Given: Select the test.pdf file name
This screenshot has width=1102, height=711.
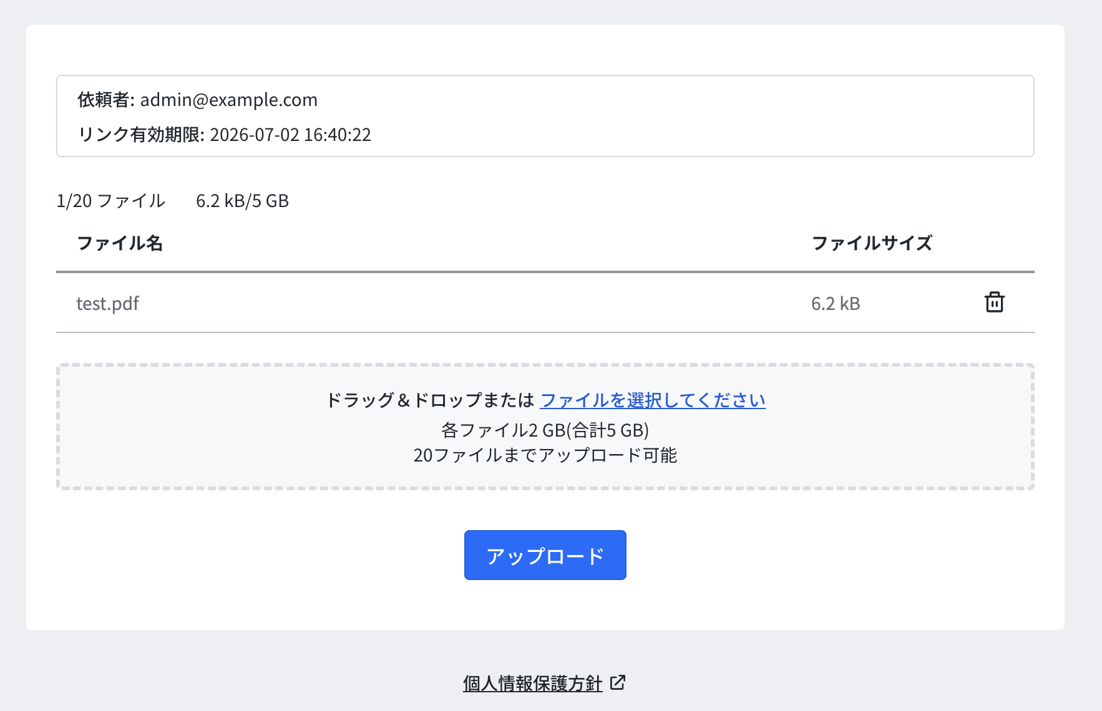Looking at the screenshot, I should tap(107, 304).
